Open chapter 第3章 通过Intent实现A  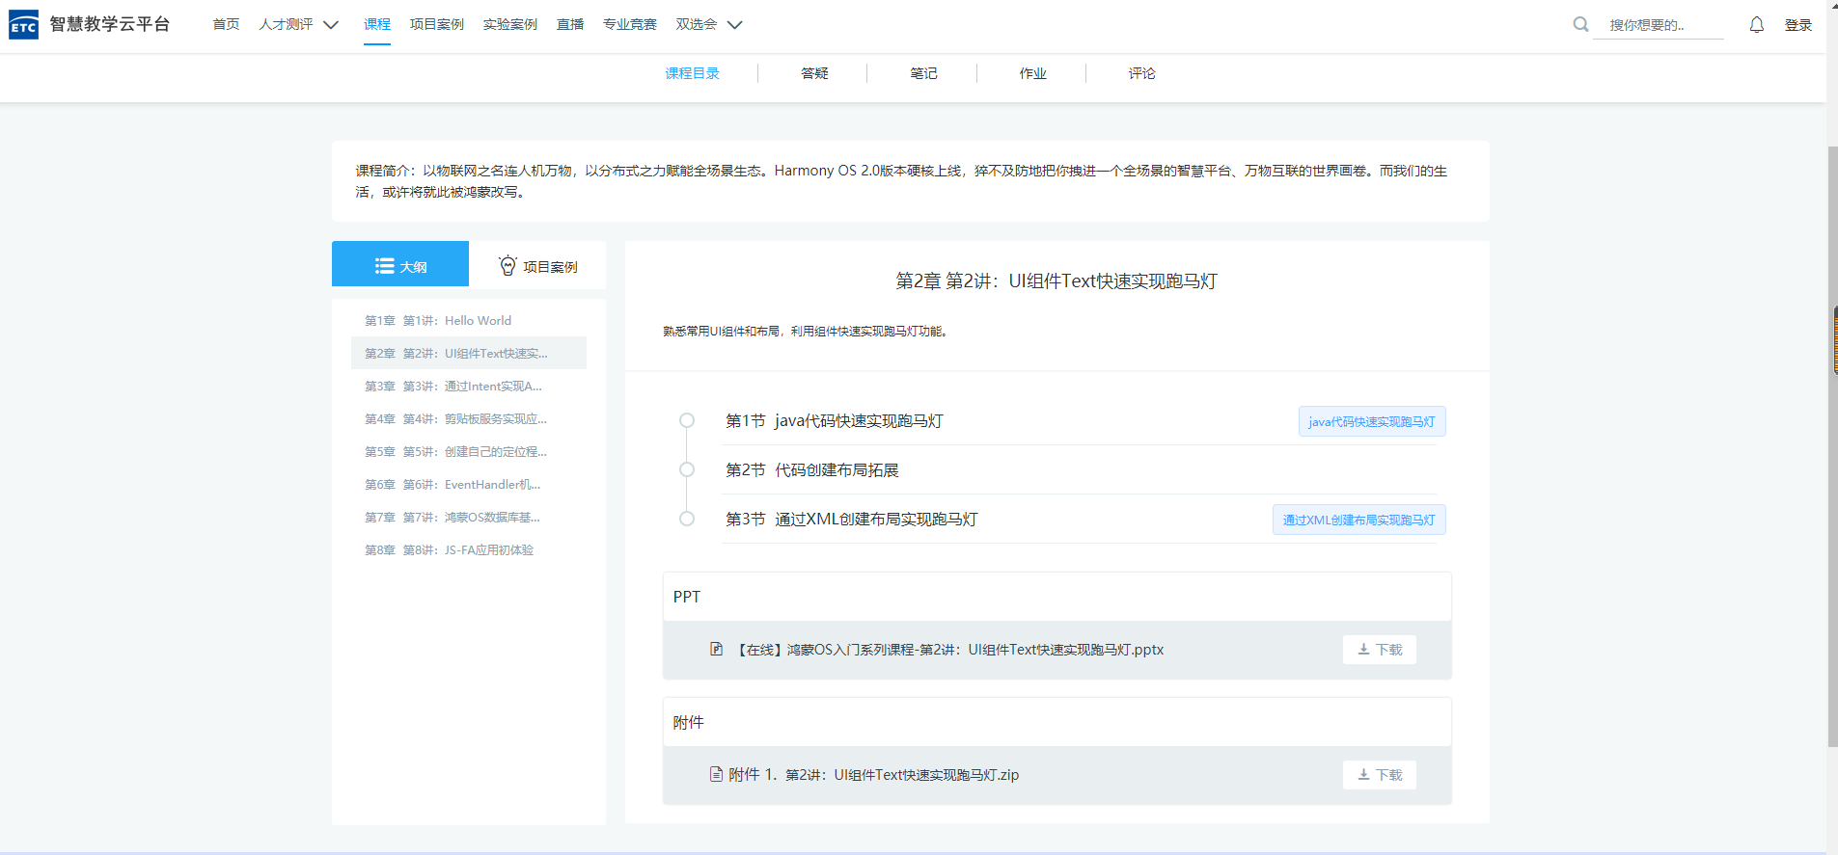(x=469, y=386)
